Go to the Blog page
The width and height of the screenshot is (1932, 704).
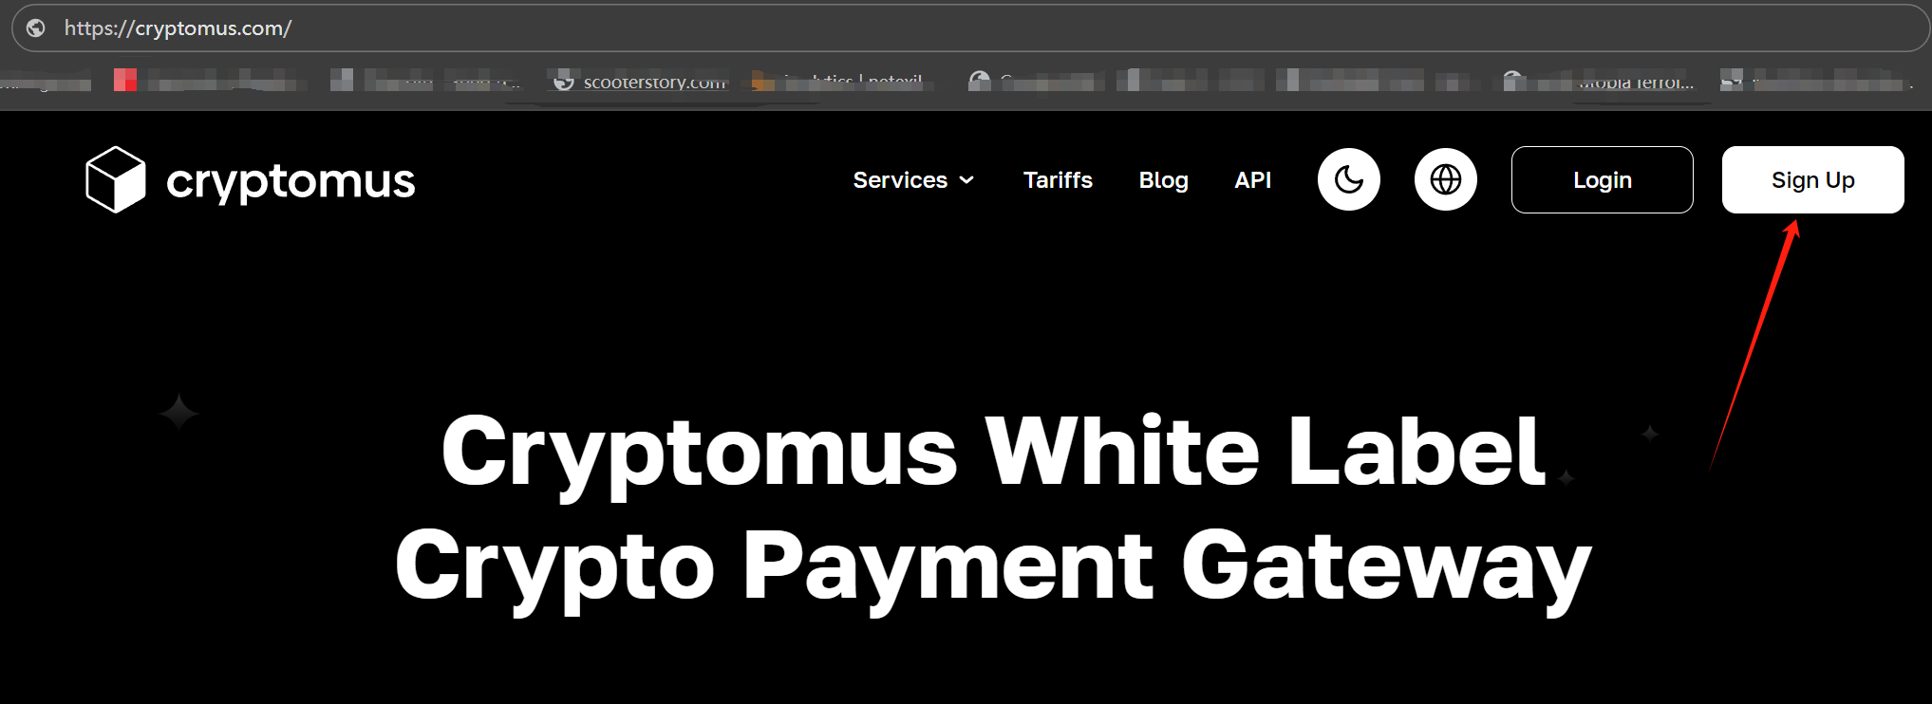1163,180
